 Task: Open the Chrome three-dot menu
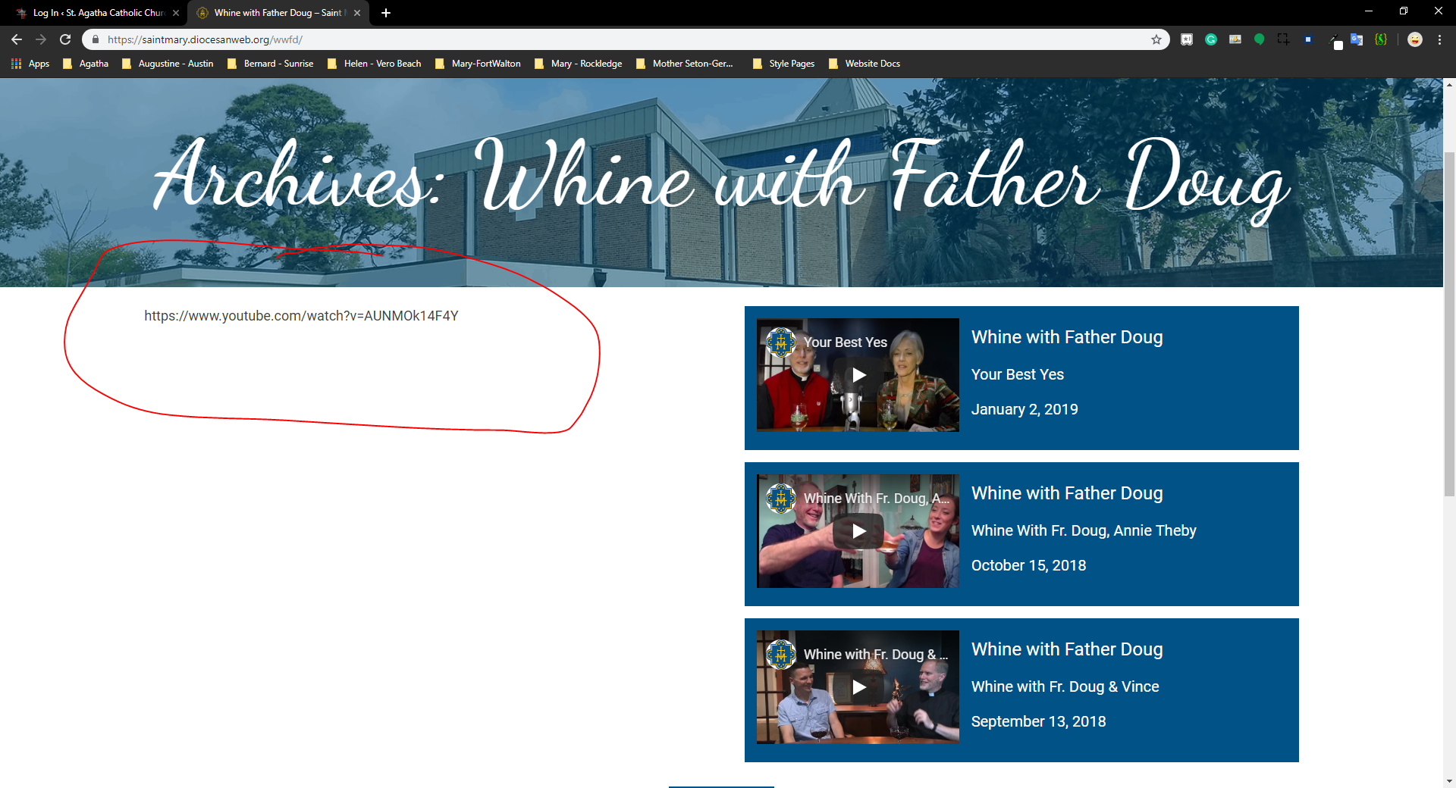pyautogui.click(x=1439, y=39)
